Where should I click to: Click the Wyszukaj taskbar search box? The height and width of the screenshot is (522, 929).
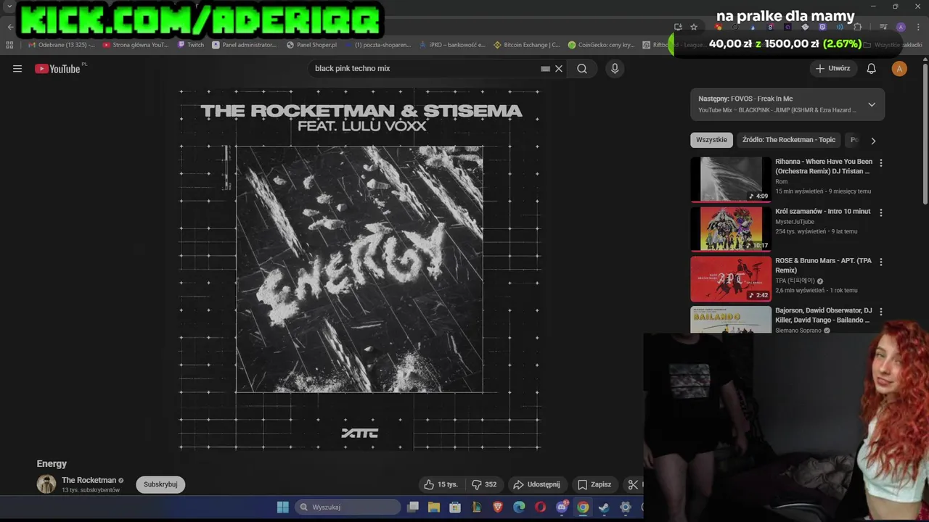pos(348,507)
